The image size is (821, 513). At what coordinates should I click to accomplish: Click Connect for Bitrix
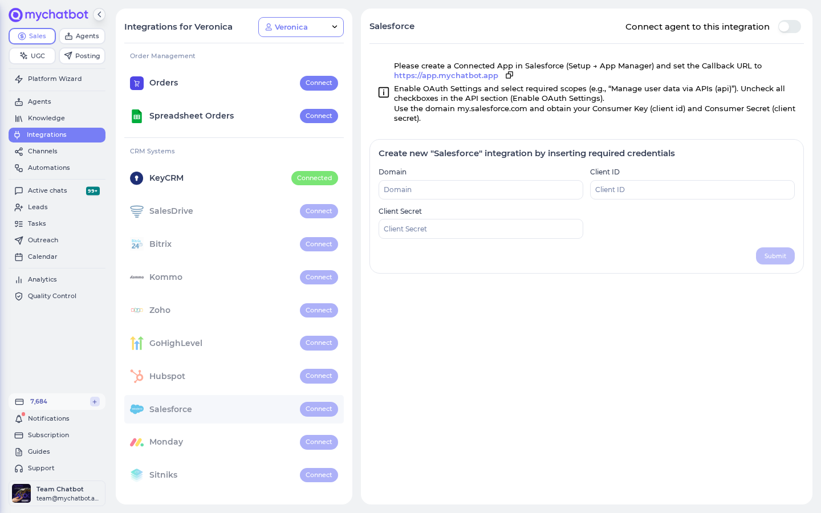(x=319, y=245)
